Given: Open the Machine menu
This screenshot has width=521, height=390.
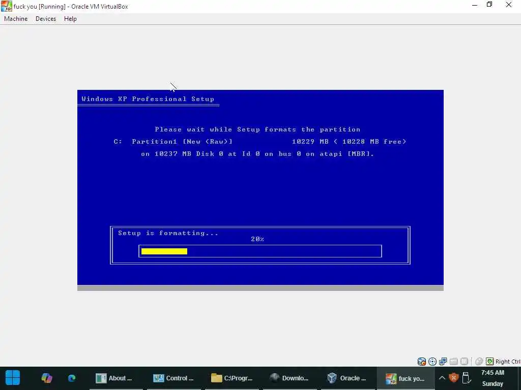Looking at the screenshot, I should [16, 19].
